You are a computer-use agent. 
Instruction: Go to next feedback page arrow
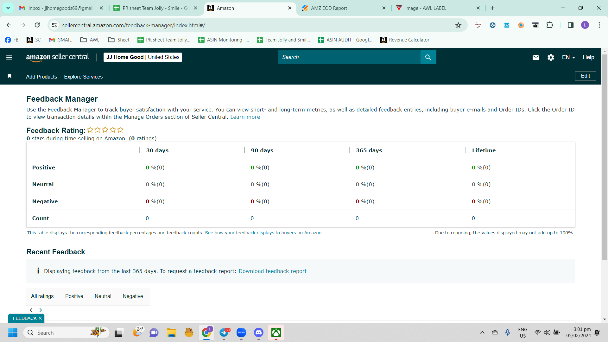(x=41, y=310)
